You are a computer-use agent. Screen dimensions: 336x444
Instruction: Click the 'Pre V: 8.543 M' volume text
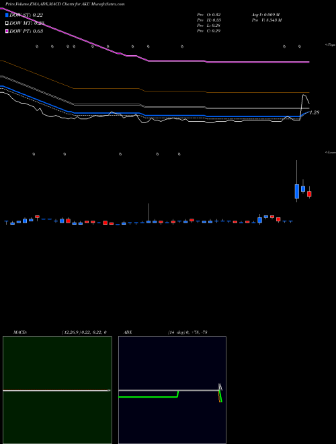click(x=267, y=20)
